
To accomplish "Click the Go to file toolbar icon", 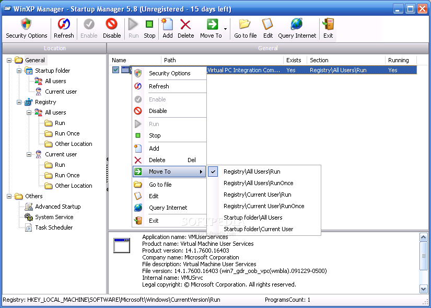I will [x=244, y=24].
